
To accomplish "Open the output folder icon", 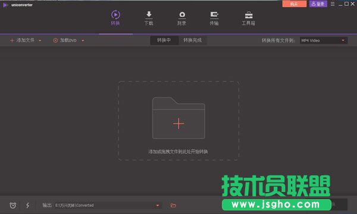I will (x=173, y=205).
